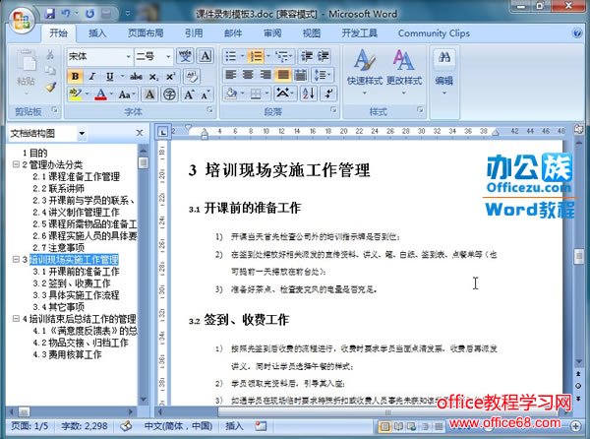The height and width of the screenshot is (439, 590).
Task: Open Change Styles menu (更改样式)
Action: click(404, 72)
